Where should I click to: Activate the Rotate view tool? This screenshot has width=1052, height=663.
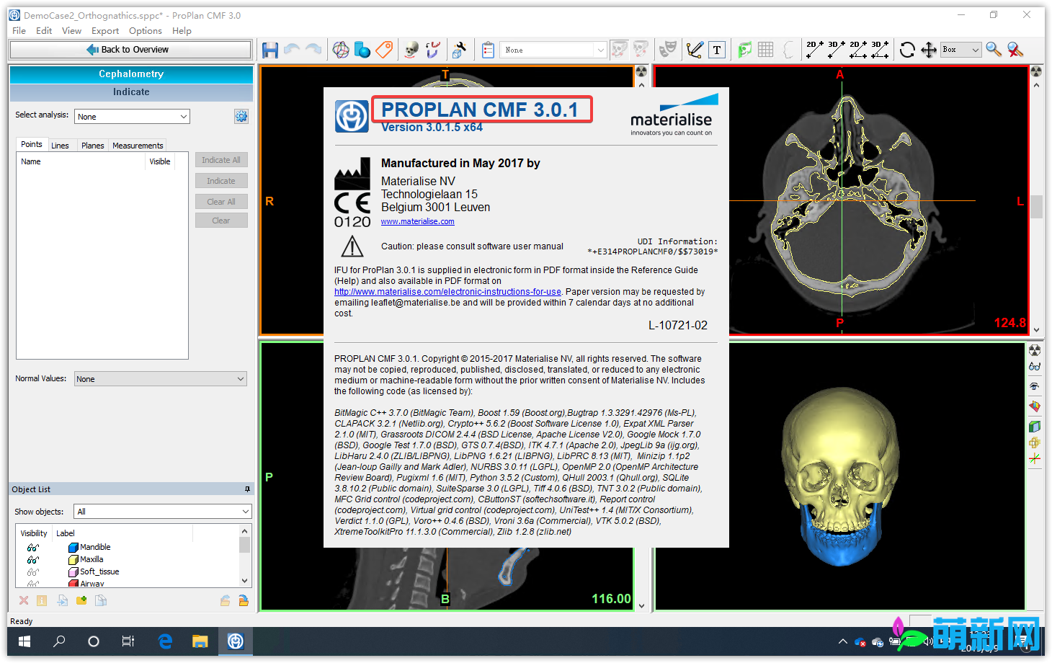tap(907, 49)
